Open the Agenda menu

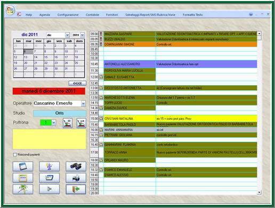click(x=45, y=15)
